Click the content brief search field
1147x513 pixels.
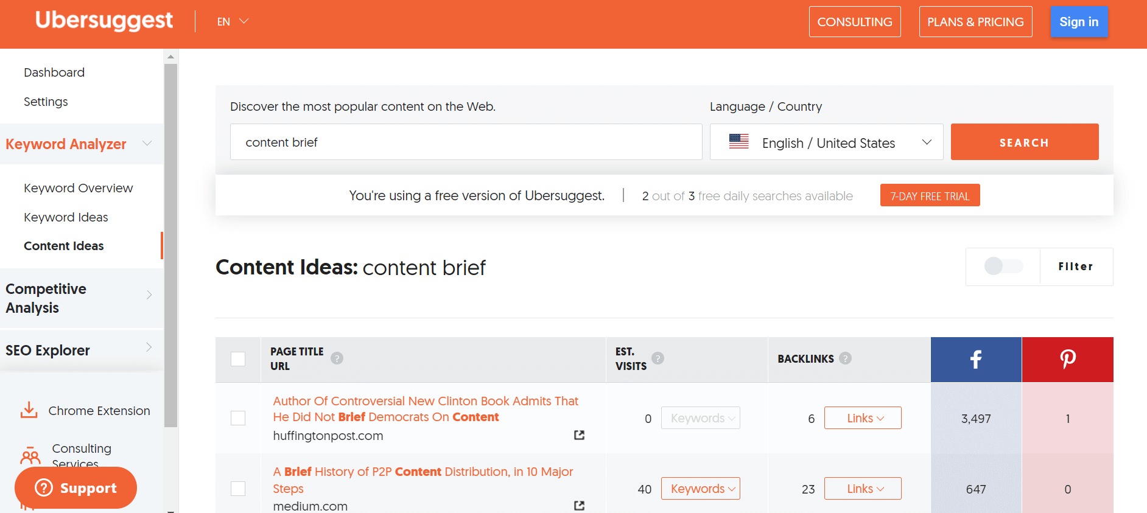[466, 142]
